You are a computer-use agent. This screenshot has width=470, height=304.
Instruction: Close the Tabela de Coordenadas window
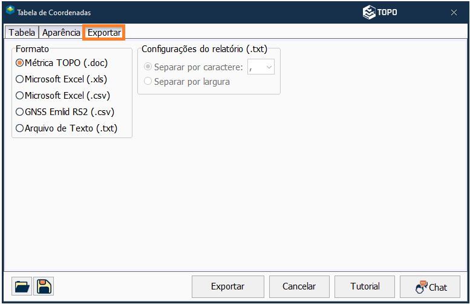pyautogui.click(x=454, y=12)
